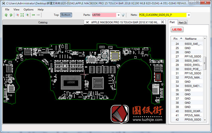Open the Parts dropdown arrow
This screenshot has height=133, width=212.
point(118,15)
